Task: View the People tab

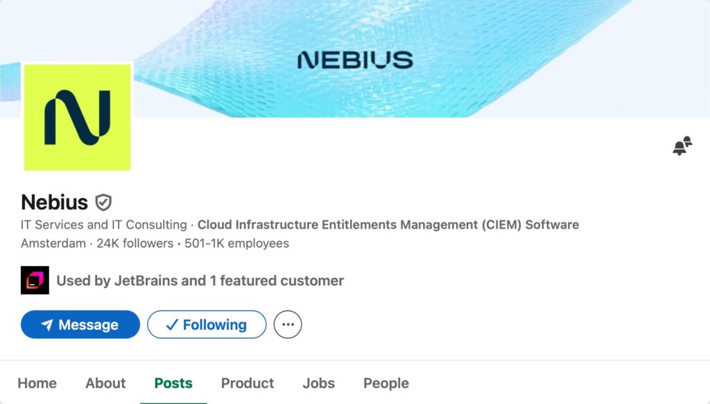Action: (386, 383)
